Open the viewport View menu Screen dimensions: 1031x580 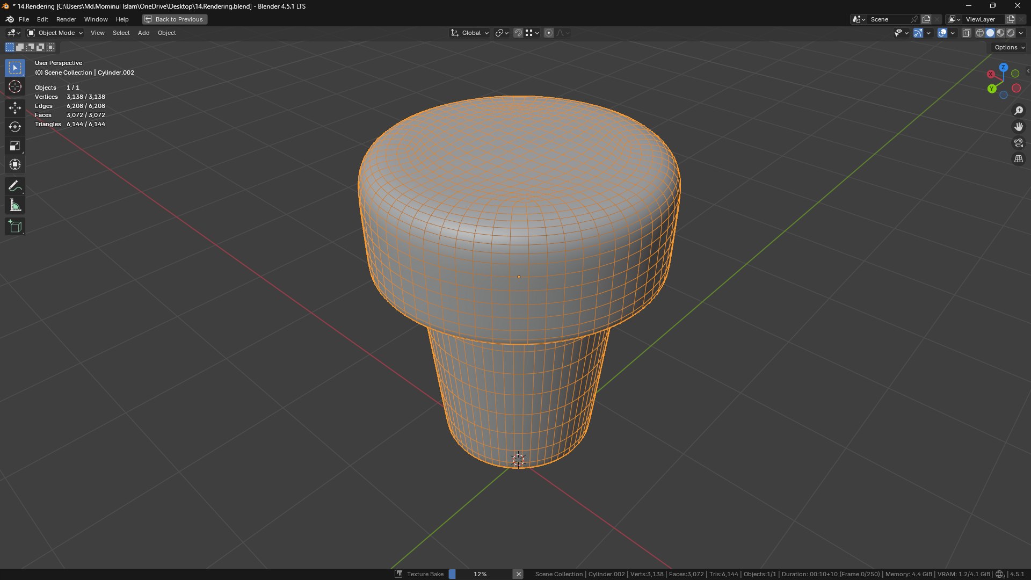click(x=97, y=33)
